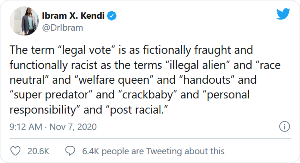Visit the Ibram X. Kendi display name
Viewport: 300px width, 163px height.
pyautogui.click(x=73, y=16)
